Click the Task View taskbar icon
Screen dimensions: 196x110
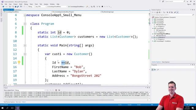12,108
